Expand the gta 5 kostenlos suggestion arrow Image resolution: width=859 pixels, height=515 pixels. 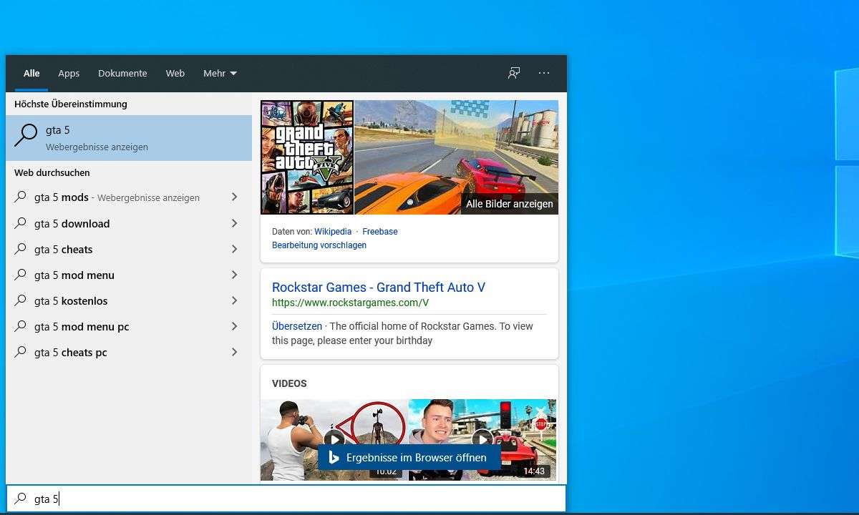tap(234, 300)
